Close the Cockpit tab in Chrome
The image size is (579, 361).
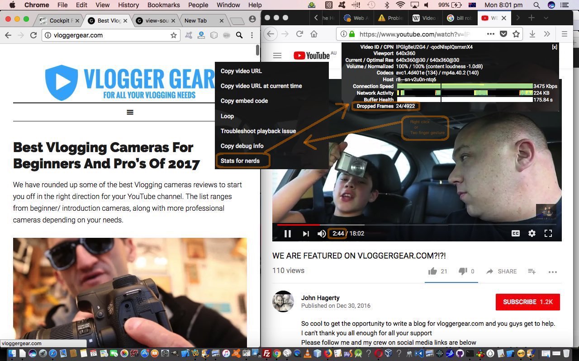77,20
